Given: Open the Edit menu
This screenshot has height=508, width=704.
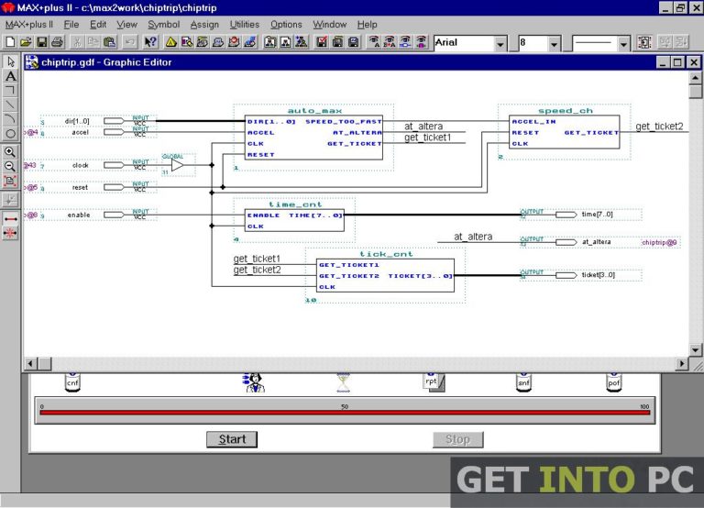Looking at the screenshot, I should click(98, 24).
